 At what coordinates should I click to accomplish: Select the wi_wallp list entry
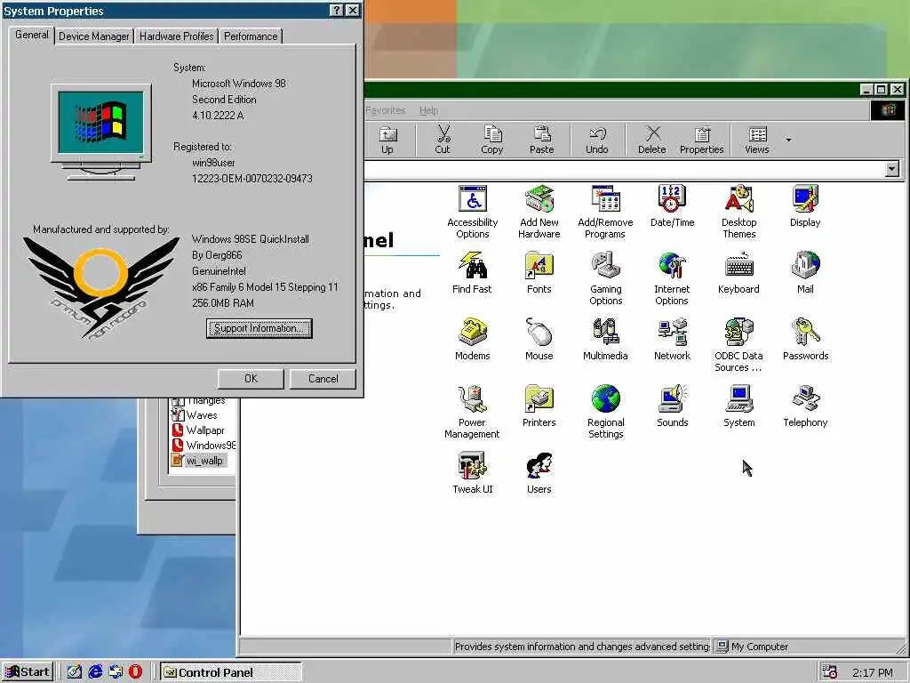(x=198, y=461)
